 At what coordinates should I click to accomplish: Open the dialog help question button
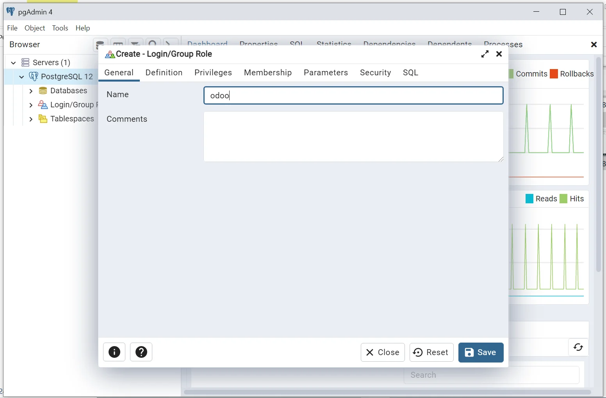pyautogui.click(x=141, y=352)
